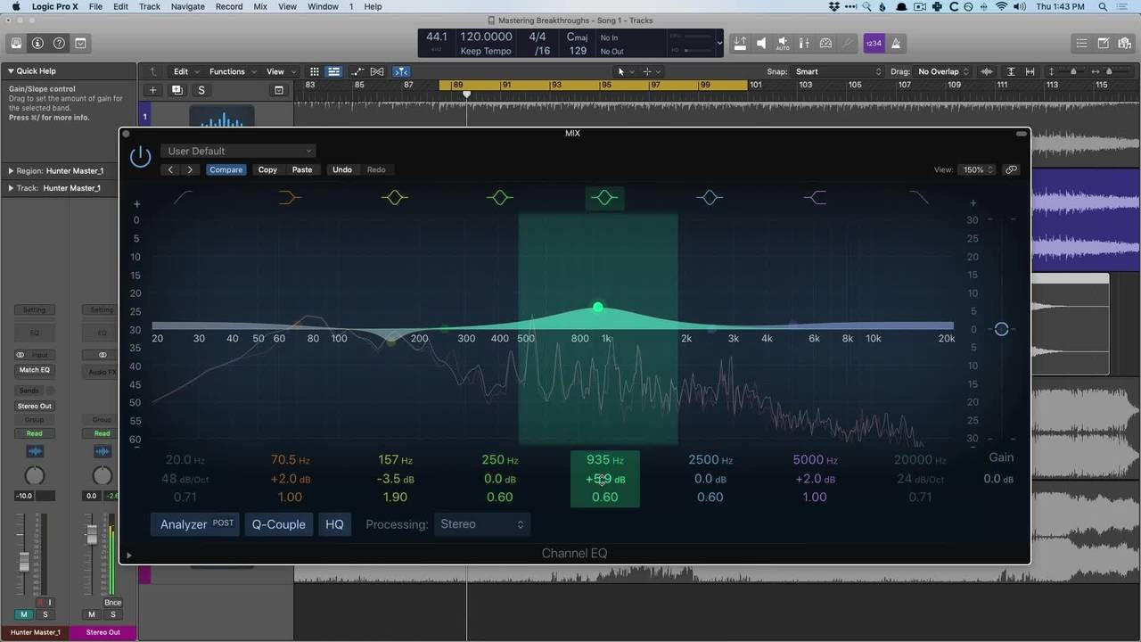Enable the low cut filter band icon

(x=184, y=197)
